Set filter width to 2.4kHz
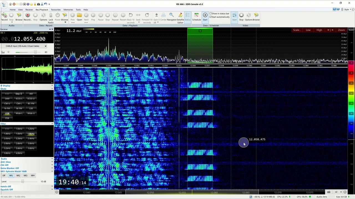The height and width of the screenshot is (199, 355). (x=31, y=138)
